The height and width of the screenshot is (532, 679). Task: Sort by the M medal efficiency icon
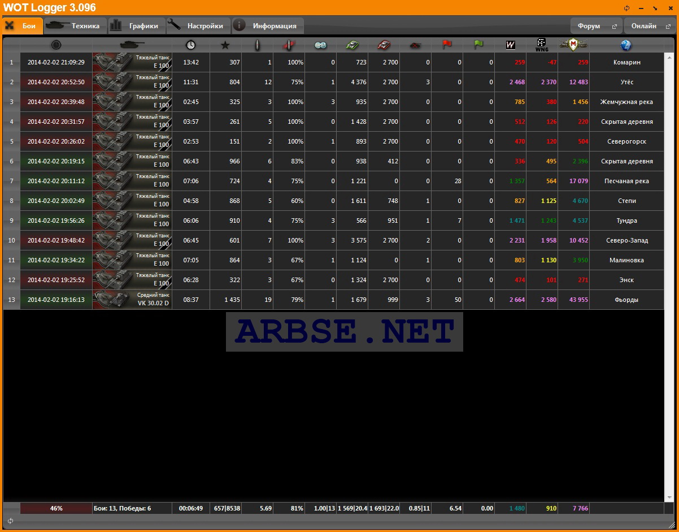(573, 45)
